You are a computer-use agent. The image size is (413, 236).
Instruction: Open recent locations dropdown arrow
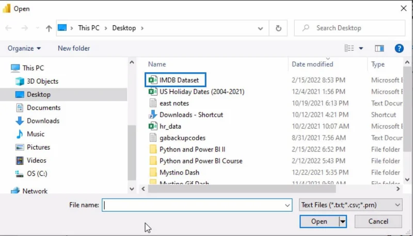coord(37,28)
